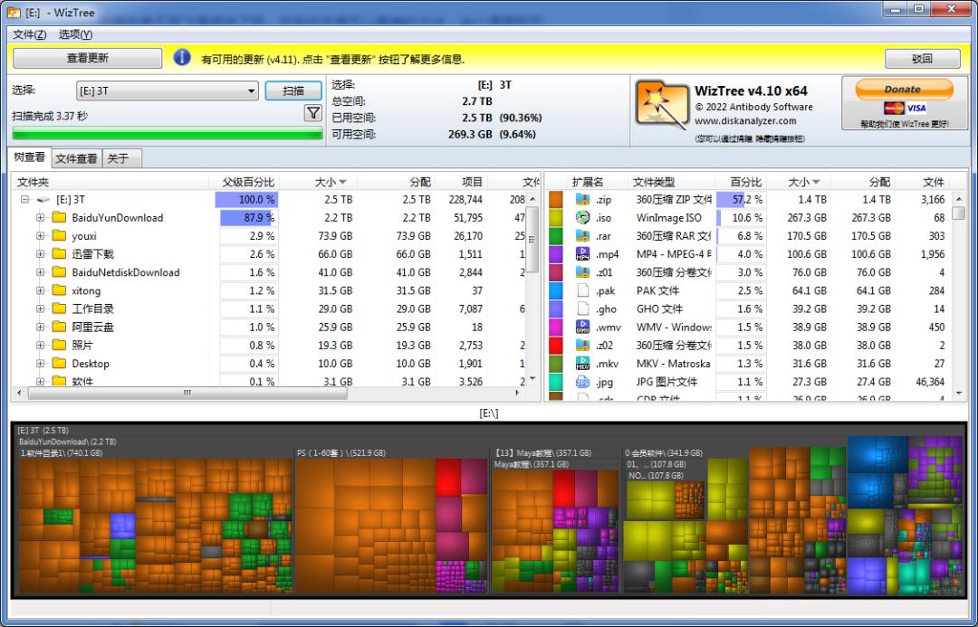978x627 pixels.
Task: Click the 扫描 scan button
Action: click(x=293, y=91)
